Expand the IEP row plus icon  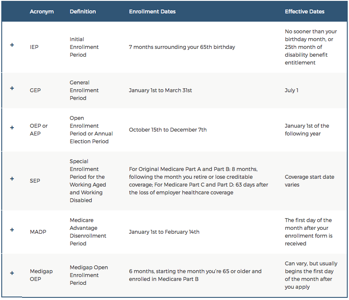(x=12, y=45)
